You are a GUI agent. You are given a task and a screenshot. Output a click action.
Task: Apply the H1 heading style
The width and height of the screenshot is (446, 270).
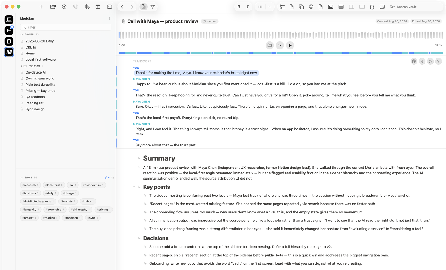(x=260, y=7)
